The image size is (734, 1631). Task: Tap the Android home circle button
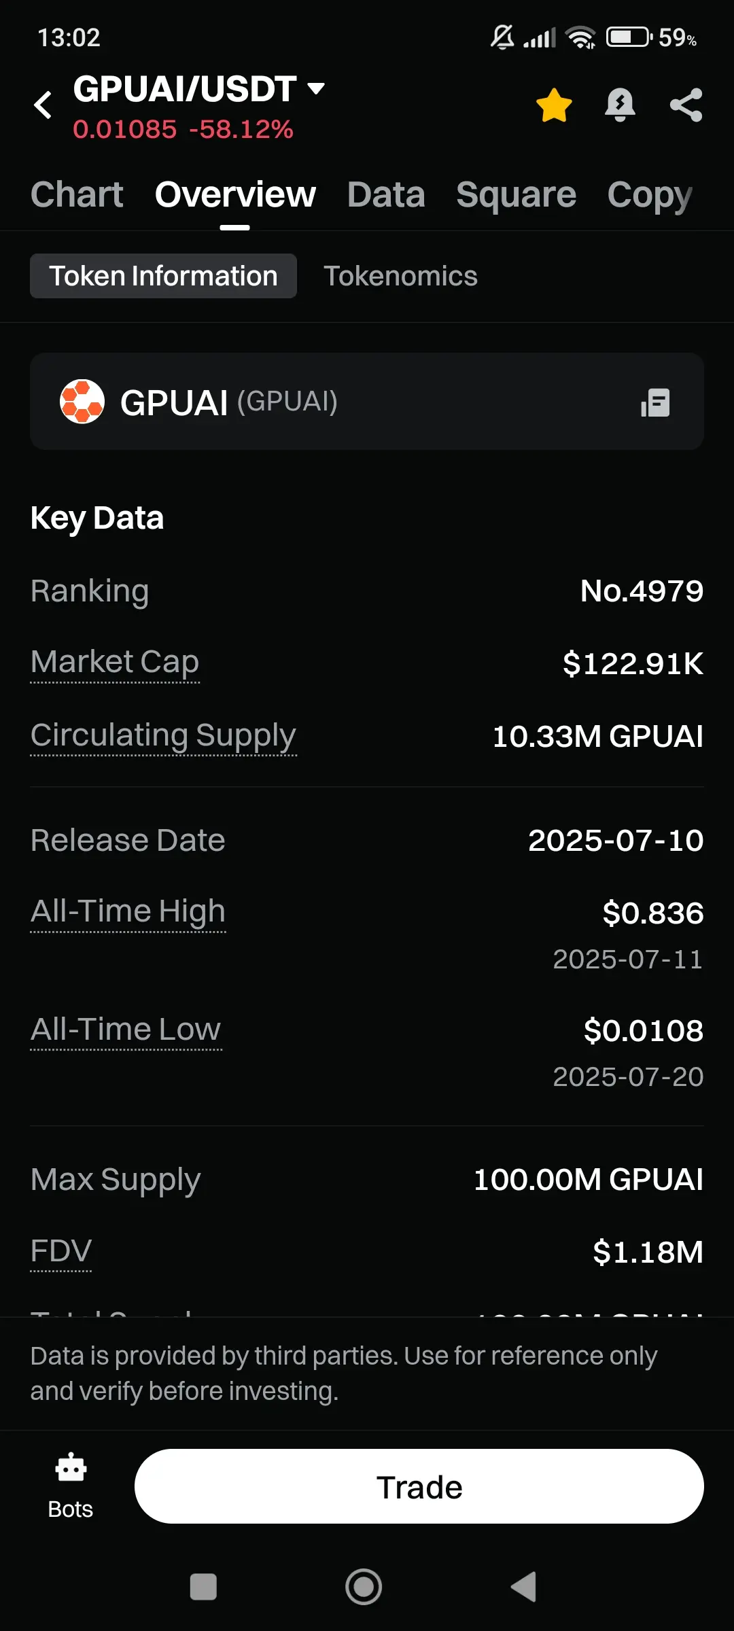pos(364,1587)
